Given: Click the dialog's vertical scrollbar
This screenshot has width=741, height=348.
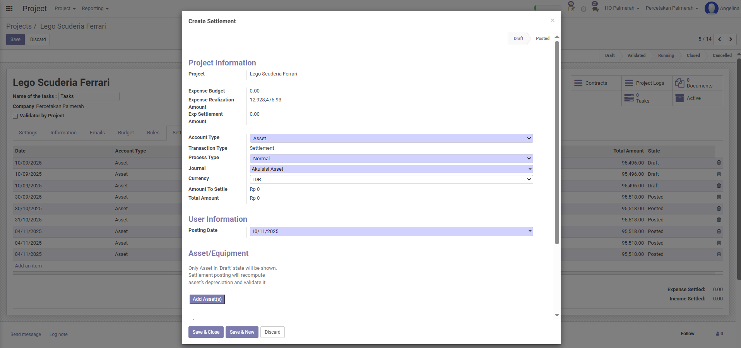Looking at the screenshot, I should click(x=557, y=143).
